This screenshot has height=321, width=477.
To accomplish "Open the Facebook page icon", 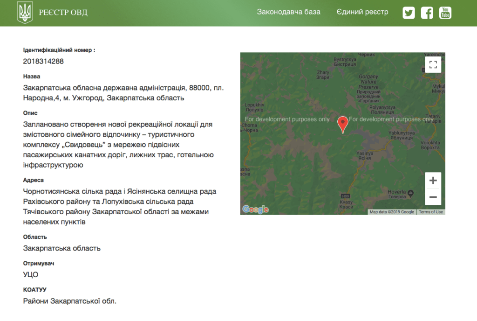I will (x=427, y=13).
